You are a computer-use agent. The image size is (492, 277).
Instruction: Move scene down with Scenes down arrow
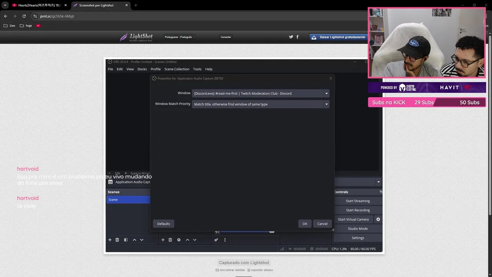[142, 240]
